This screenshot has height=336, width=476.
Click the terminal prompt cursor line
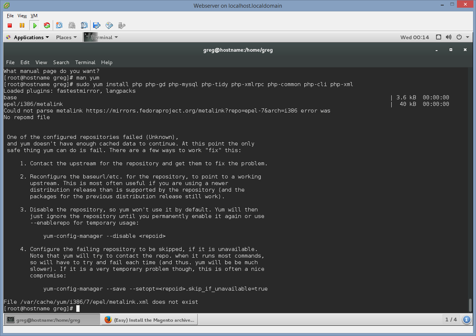coord(41,309)
